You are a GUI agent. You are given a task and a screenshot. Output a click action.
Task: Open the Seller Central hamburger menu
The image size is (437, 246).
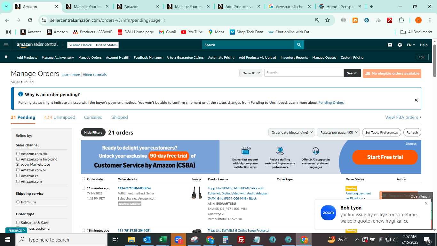click(x=6, y=45)
